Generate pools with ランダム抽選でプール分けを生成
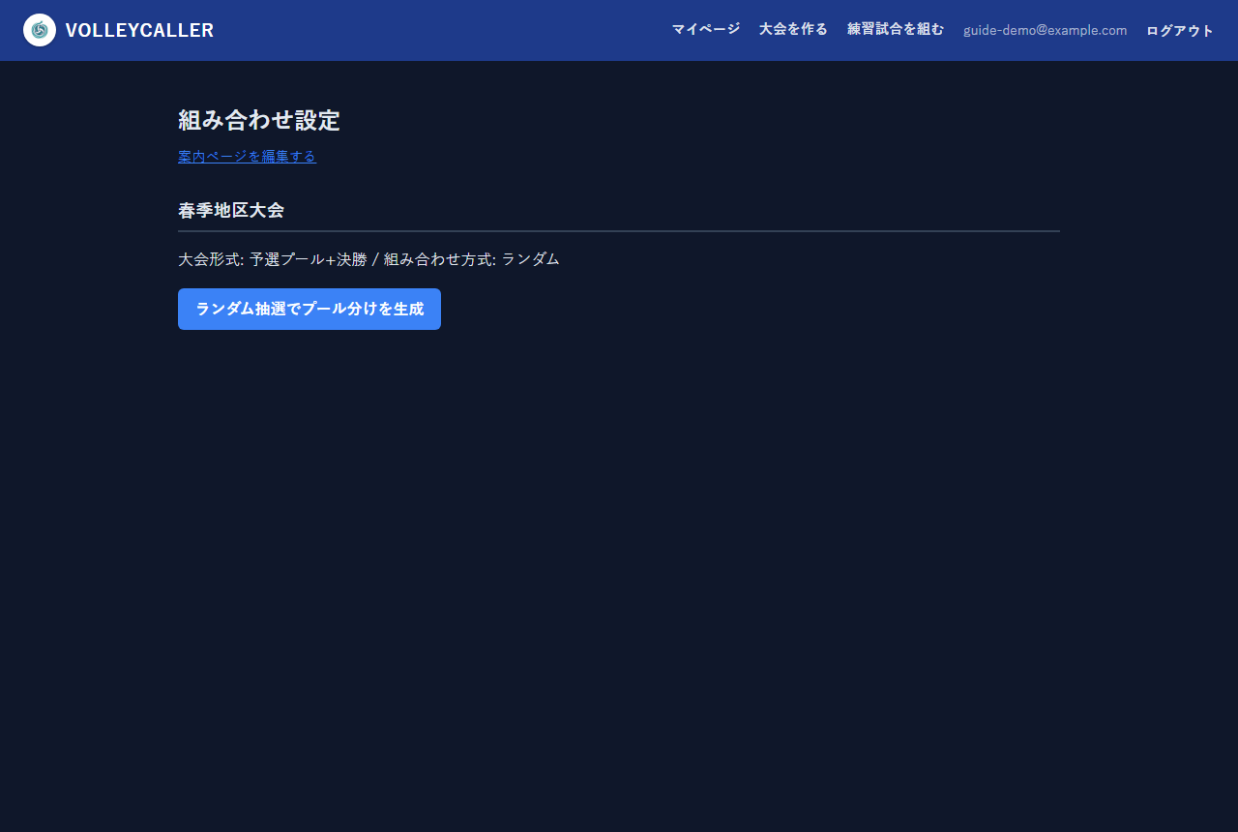The image size is (1238, 832). point(309,309)
